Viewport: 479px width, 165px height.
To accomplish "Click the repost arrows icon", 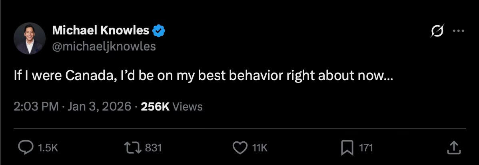I will point(134,148).
